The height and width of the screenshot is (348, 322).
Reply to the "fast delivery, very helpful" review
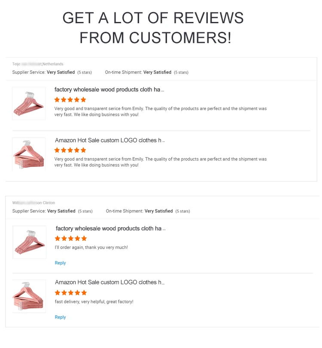[60, 317]
